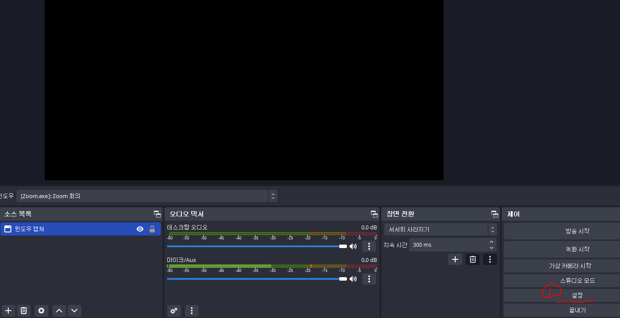The image size is (620, 318).
Task: Expand the 서서히 사라지기 transition dropdown
Action: (x=440, y=229)
